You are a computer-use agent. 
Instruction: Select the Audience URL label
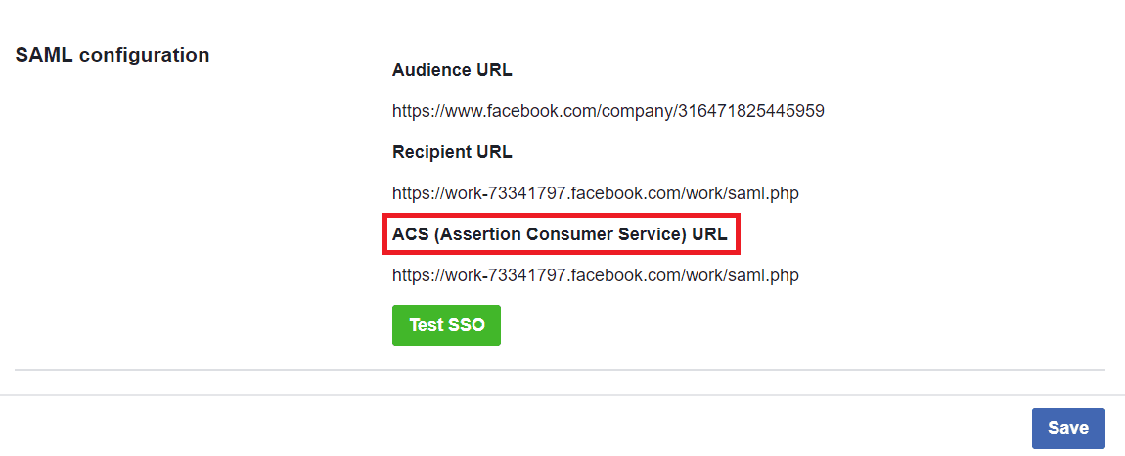pos(452,70)
